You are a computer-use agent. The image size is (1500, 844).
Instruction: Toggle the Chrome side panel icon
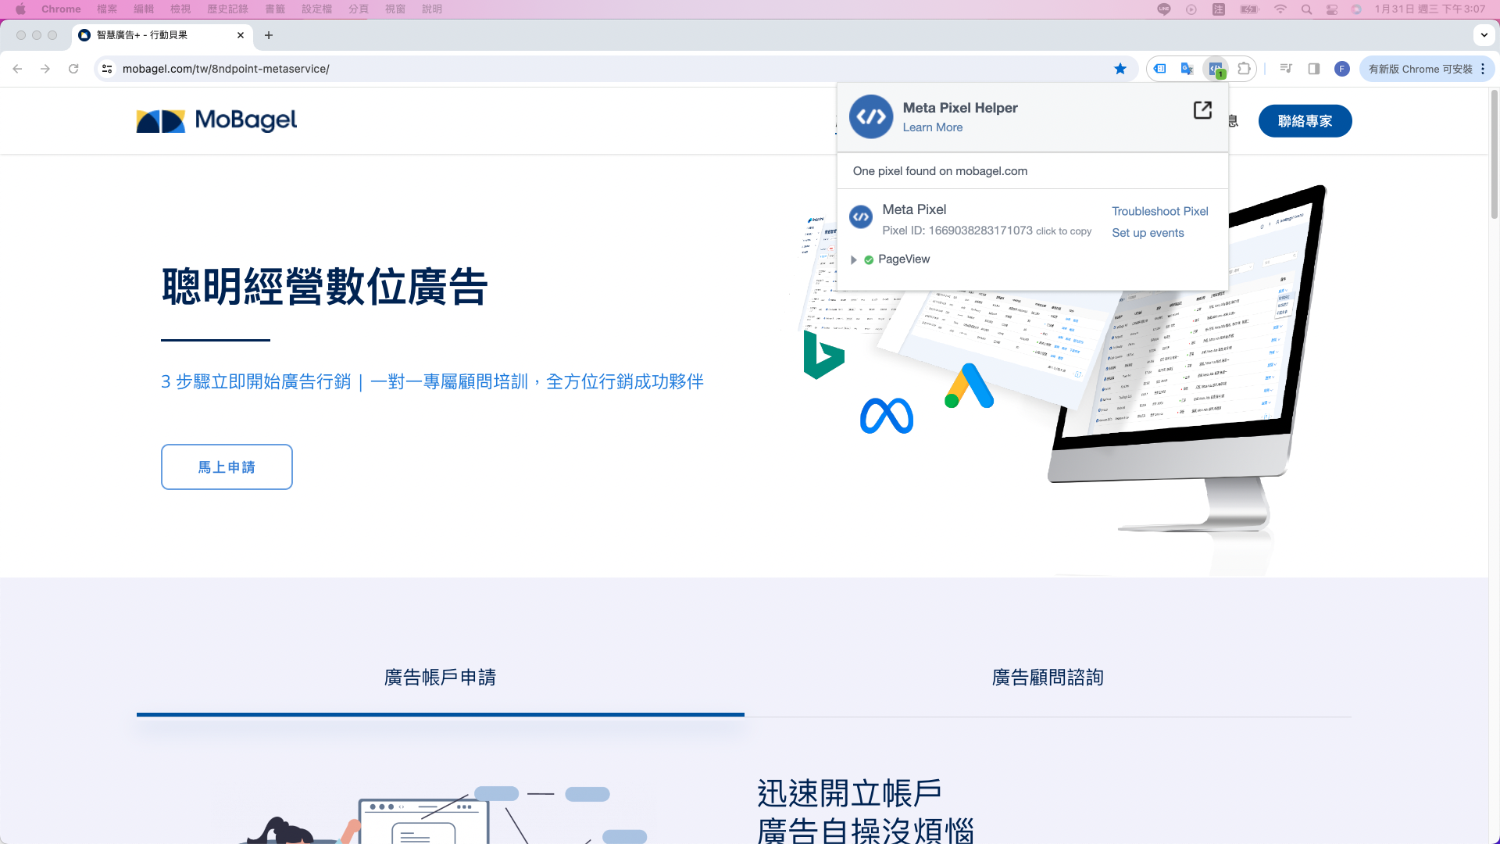click(1314, 69)
